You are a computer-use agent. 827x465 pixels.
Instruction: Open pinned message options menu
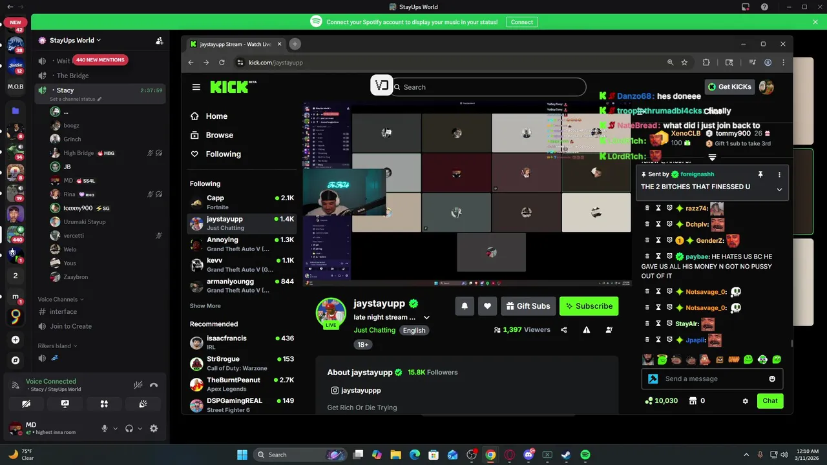pyautogui.click(x=779, y=174)
